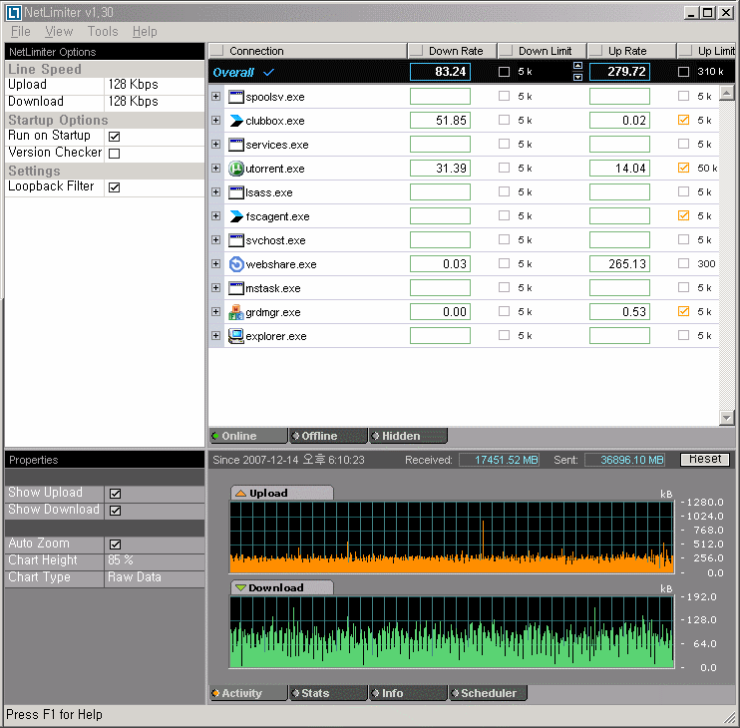Expand the svchost.exe row
The image size is (740, 728).
tap(215, 239)
